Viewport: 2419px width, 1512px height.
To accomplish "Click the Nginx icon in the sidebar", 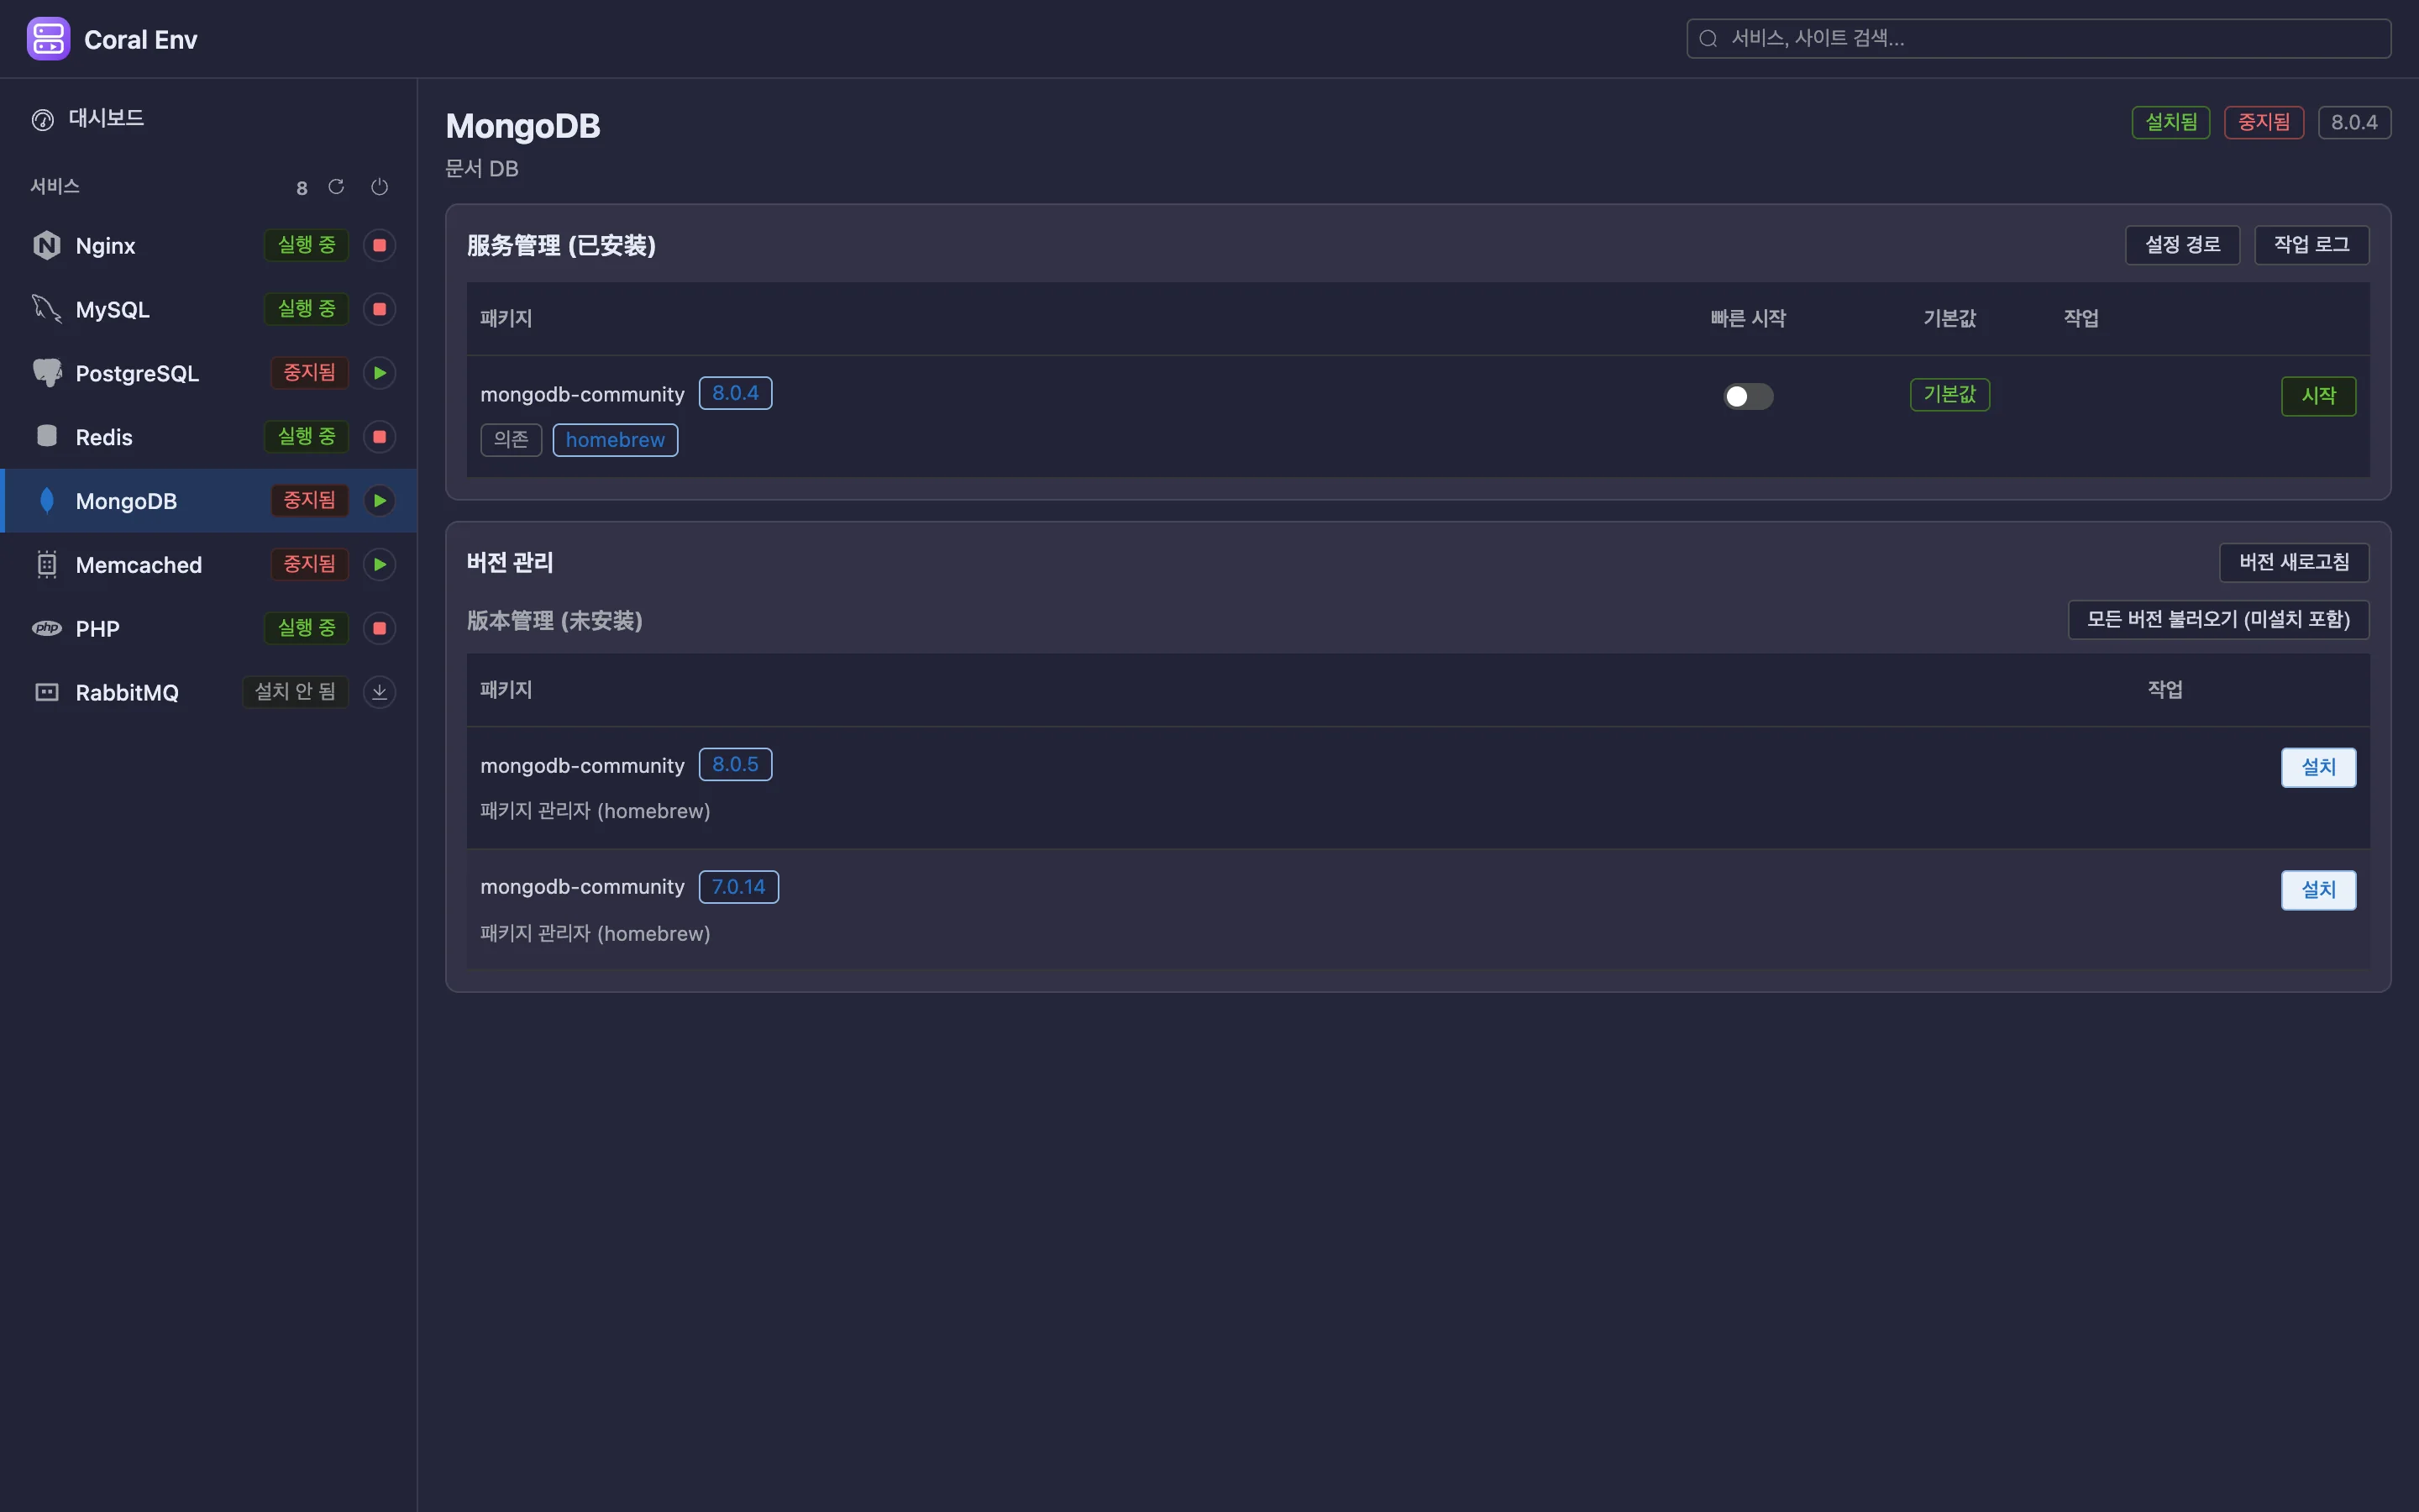I will [x=47, y=245].
